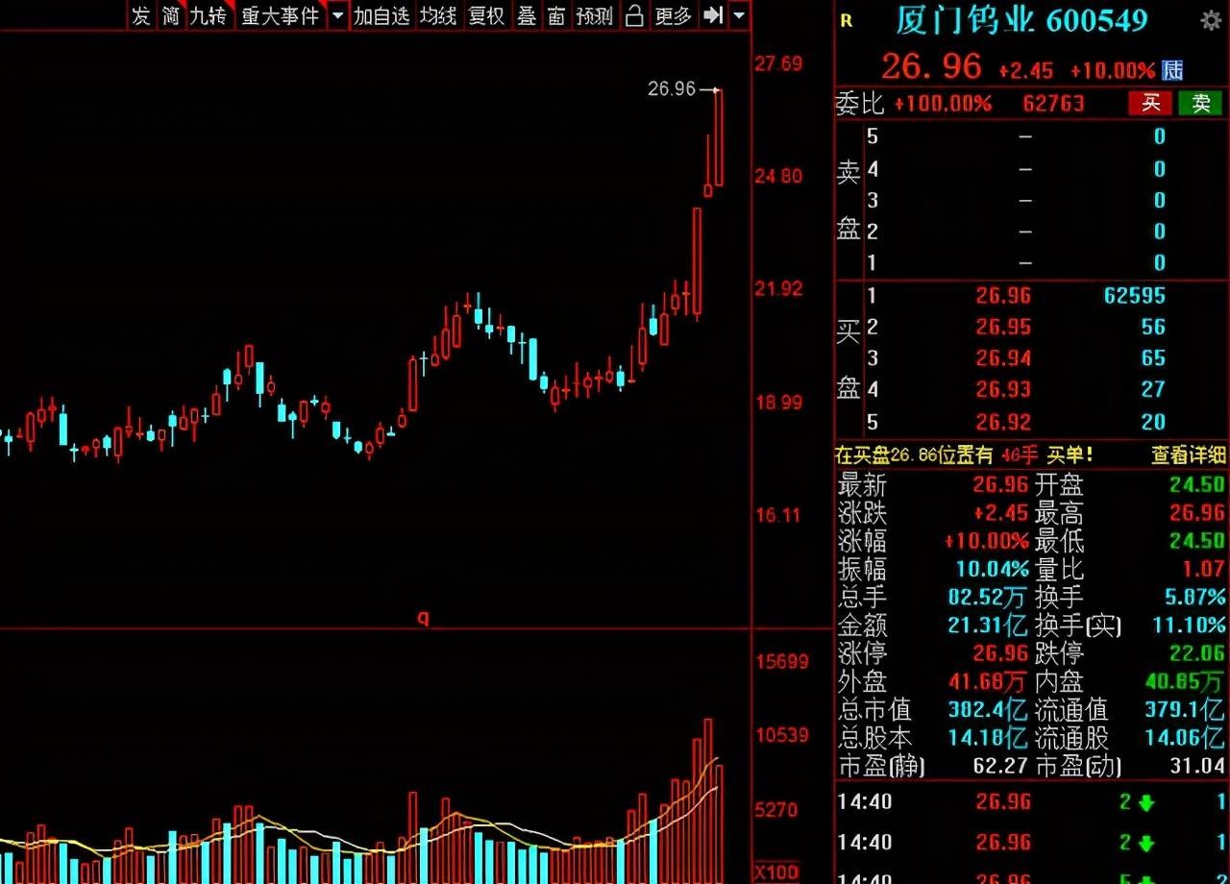
Task: Expand the dropdown arrow at the toolbar's right end
Action: click(738, 15)
